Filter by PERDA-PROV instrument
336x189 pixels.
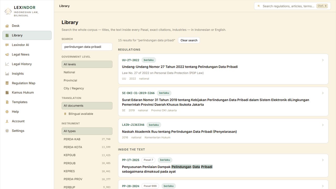click(87, 179)
